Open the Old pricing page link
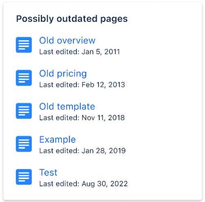 (x=63, y=74)
